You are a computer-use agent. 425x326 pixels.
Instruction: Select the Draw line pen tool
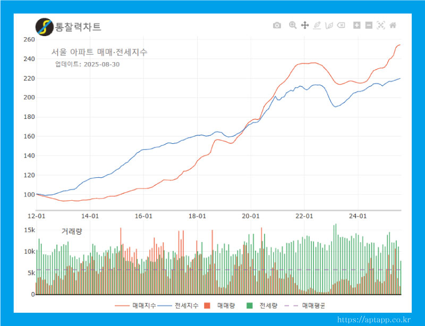click(x=317, y=25)
